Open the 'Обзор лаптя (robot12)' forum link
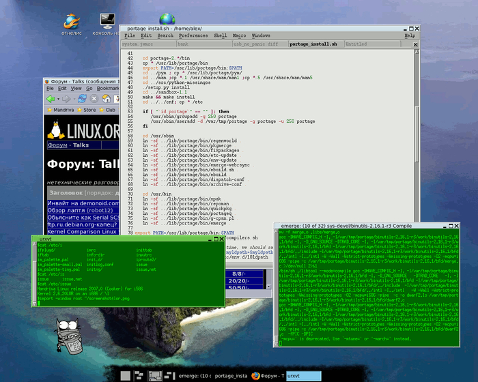 pos(80,211)
